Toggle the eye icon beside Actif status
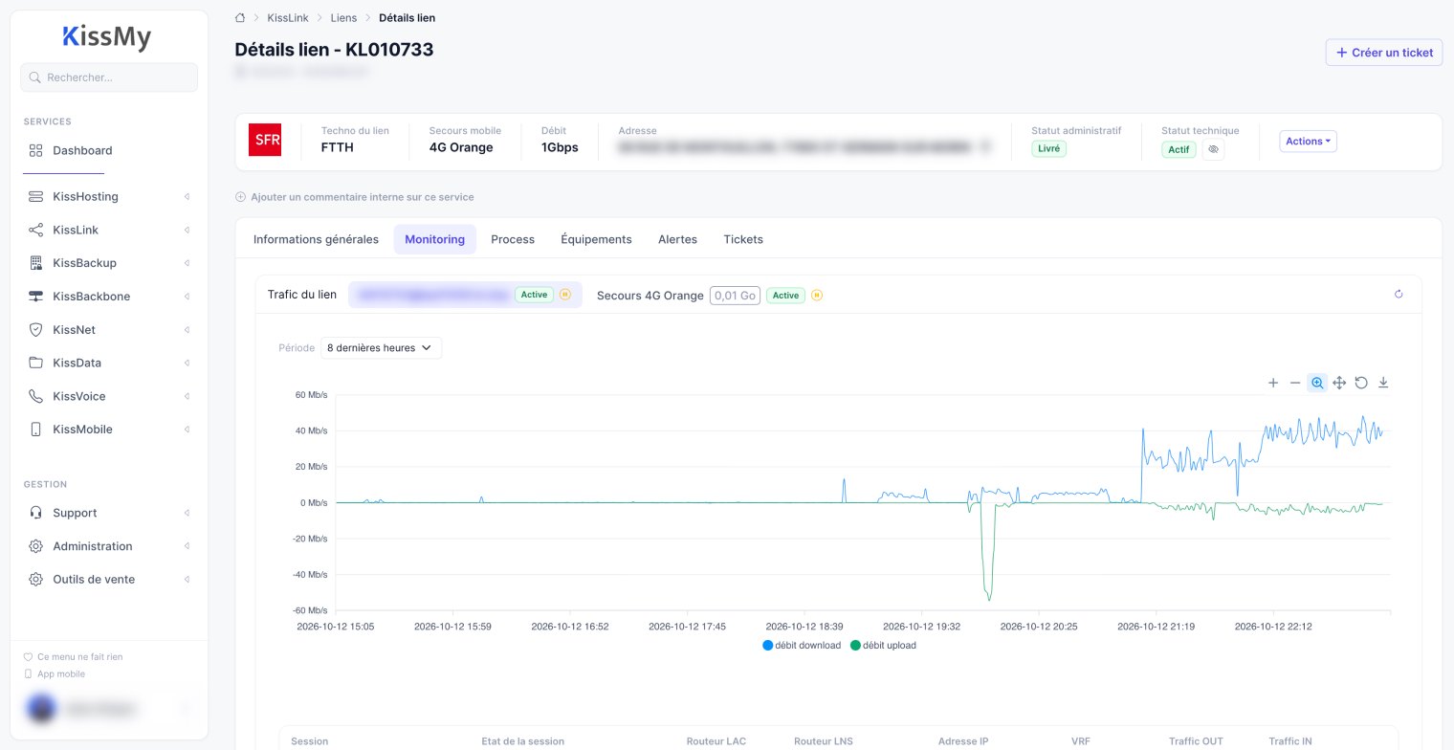 click(x=1213, y=150)
